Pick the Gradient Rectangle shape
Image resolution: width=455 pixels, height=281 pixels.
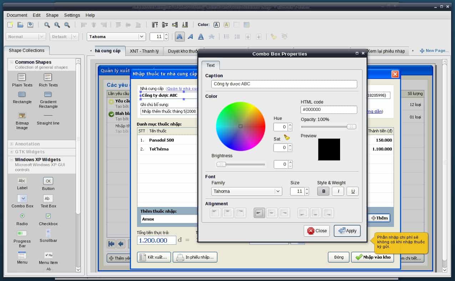(x=48, y=94)
